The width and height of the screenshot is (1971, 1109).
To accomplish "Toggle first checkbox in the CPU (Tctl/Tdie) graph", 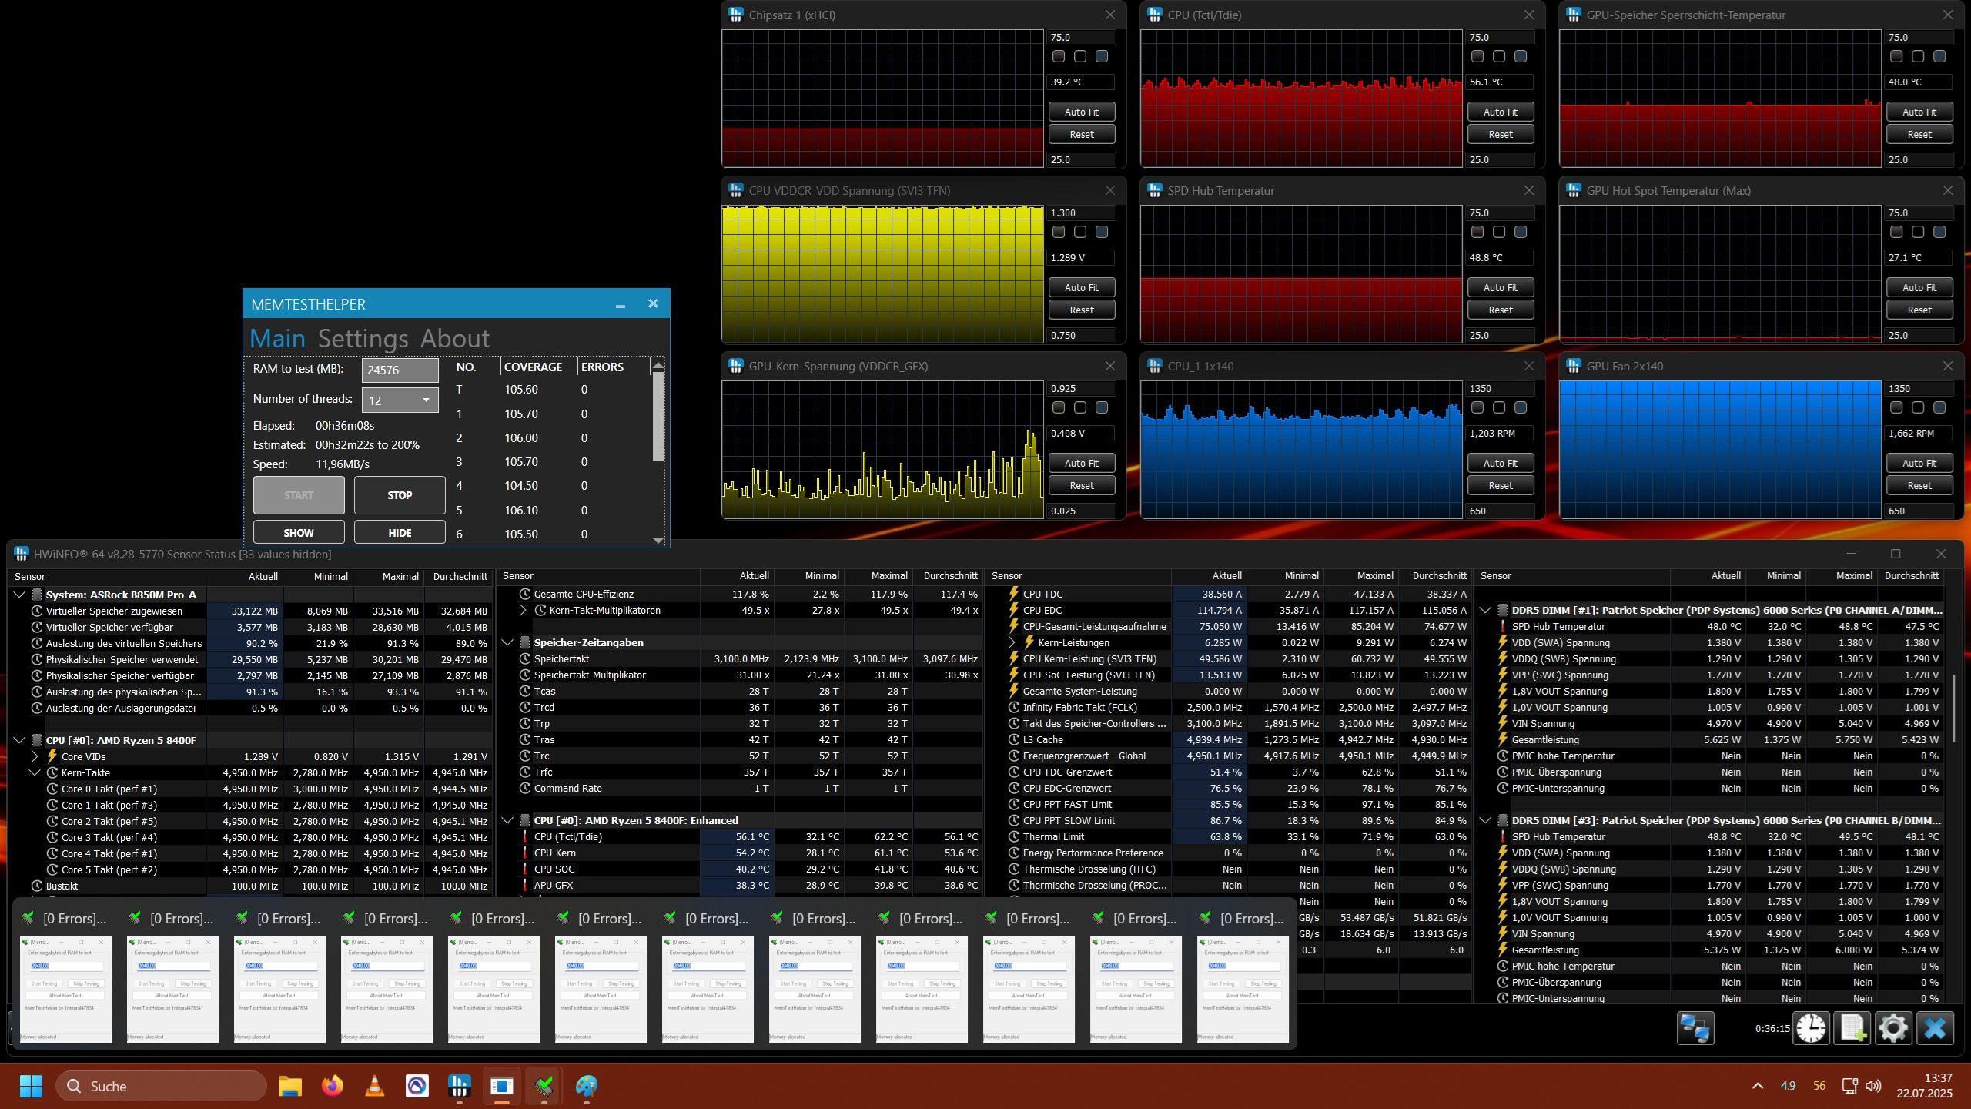I will pos(1477,56).
